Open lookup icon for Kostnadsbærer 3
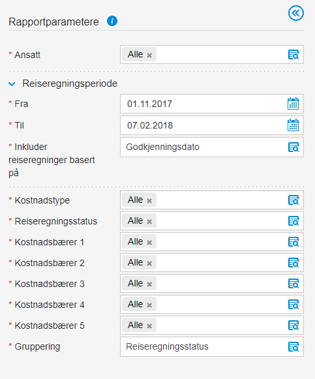Image resolution: width=315 pixels, height=379 pixels. tap(293, 284)
